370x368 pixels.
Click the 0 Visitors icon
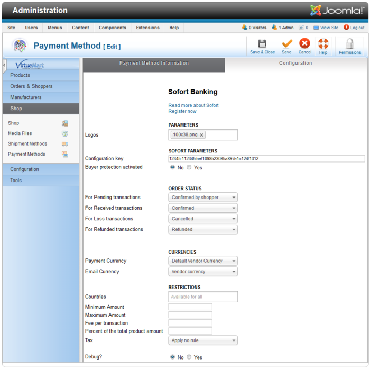pyautogui.click(x=245, y=28)
